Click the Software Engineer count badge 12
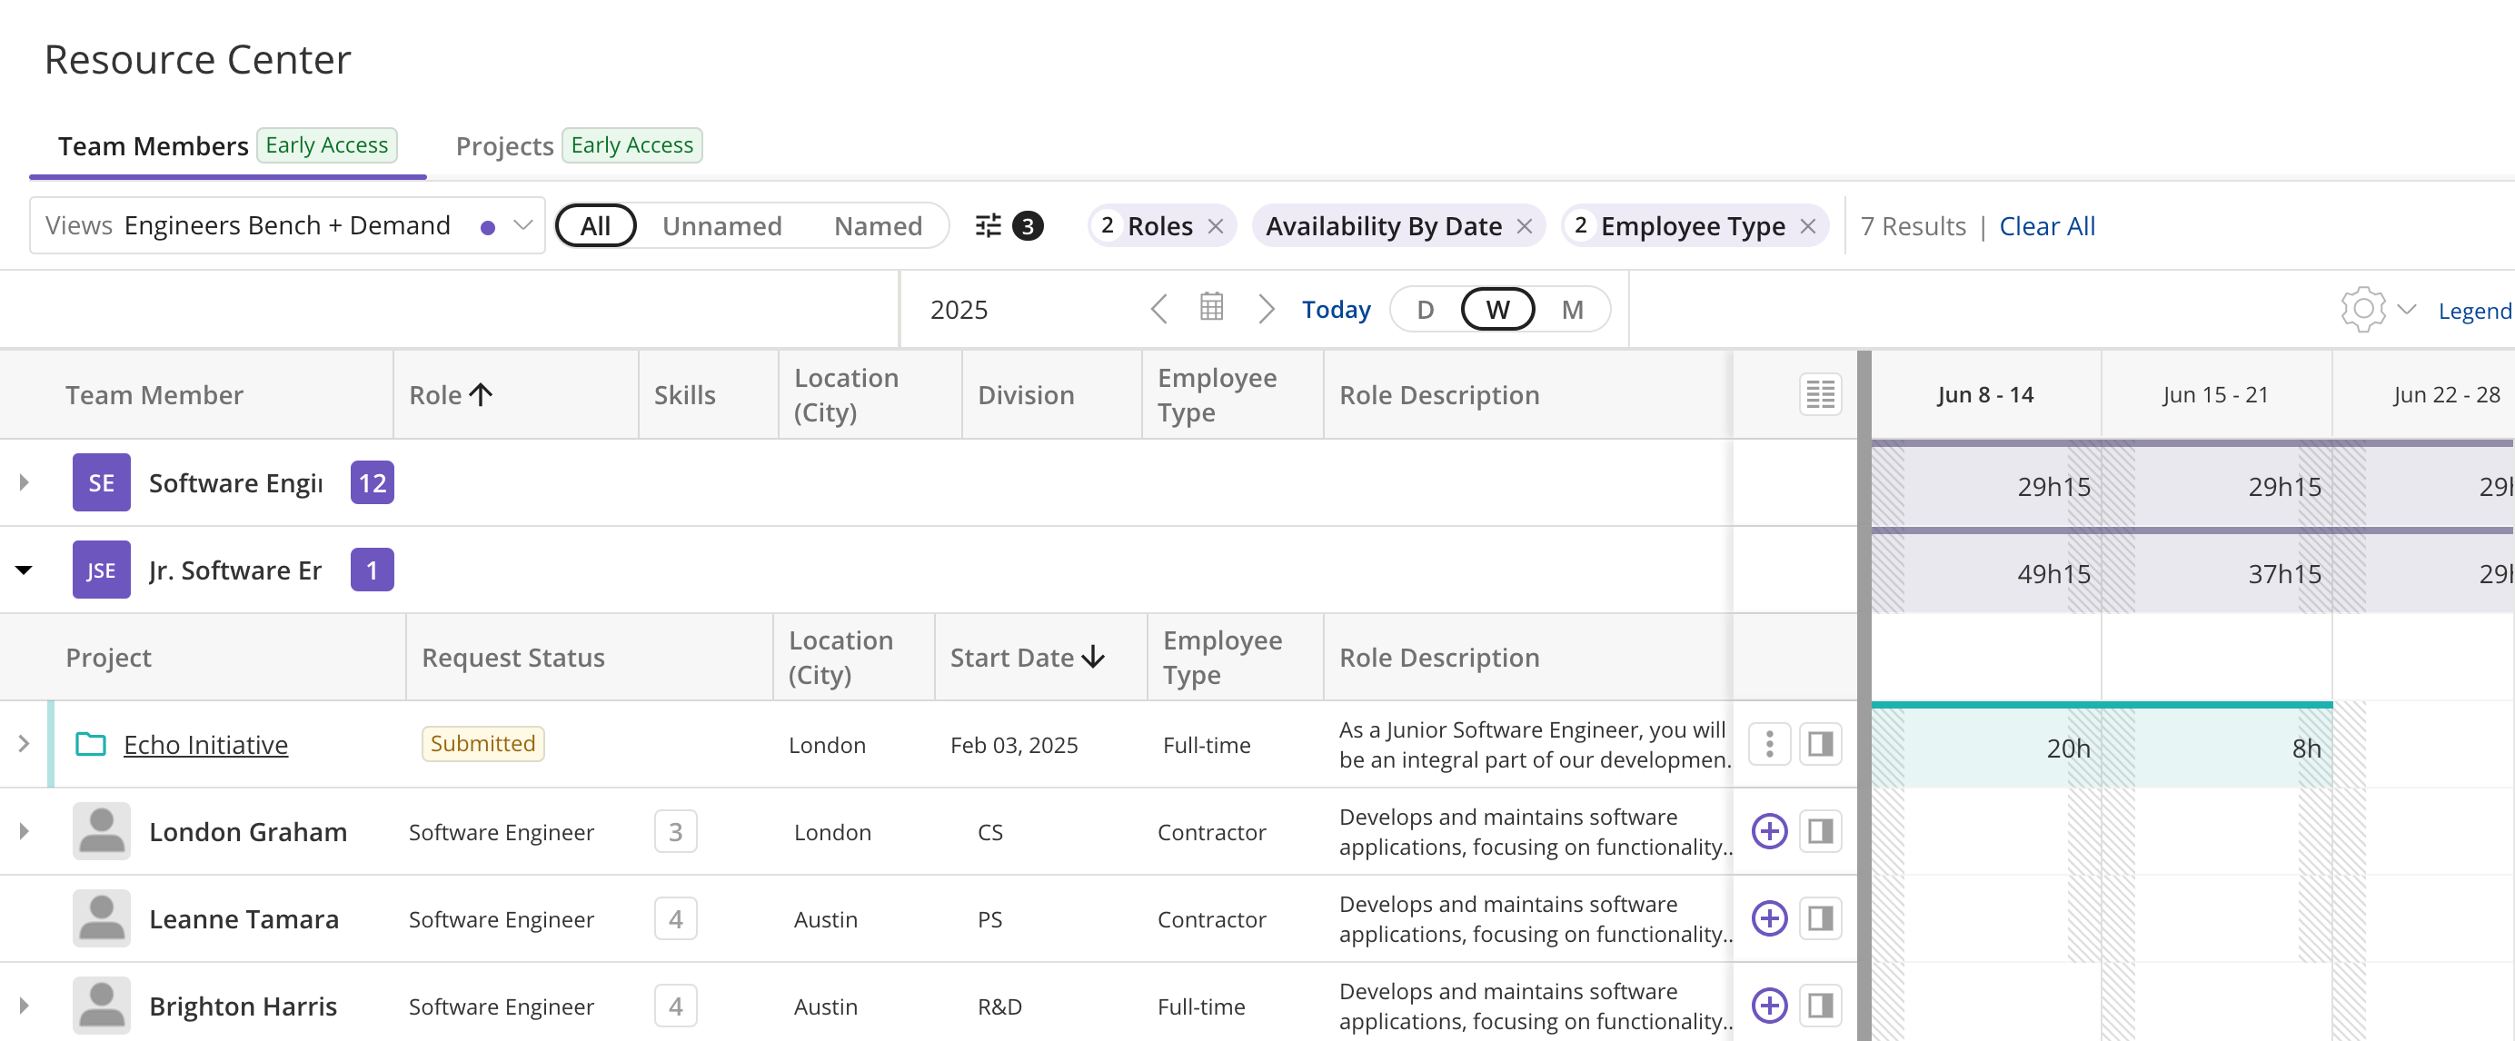The image size is (2515, 1041). click(372, 482)
